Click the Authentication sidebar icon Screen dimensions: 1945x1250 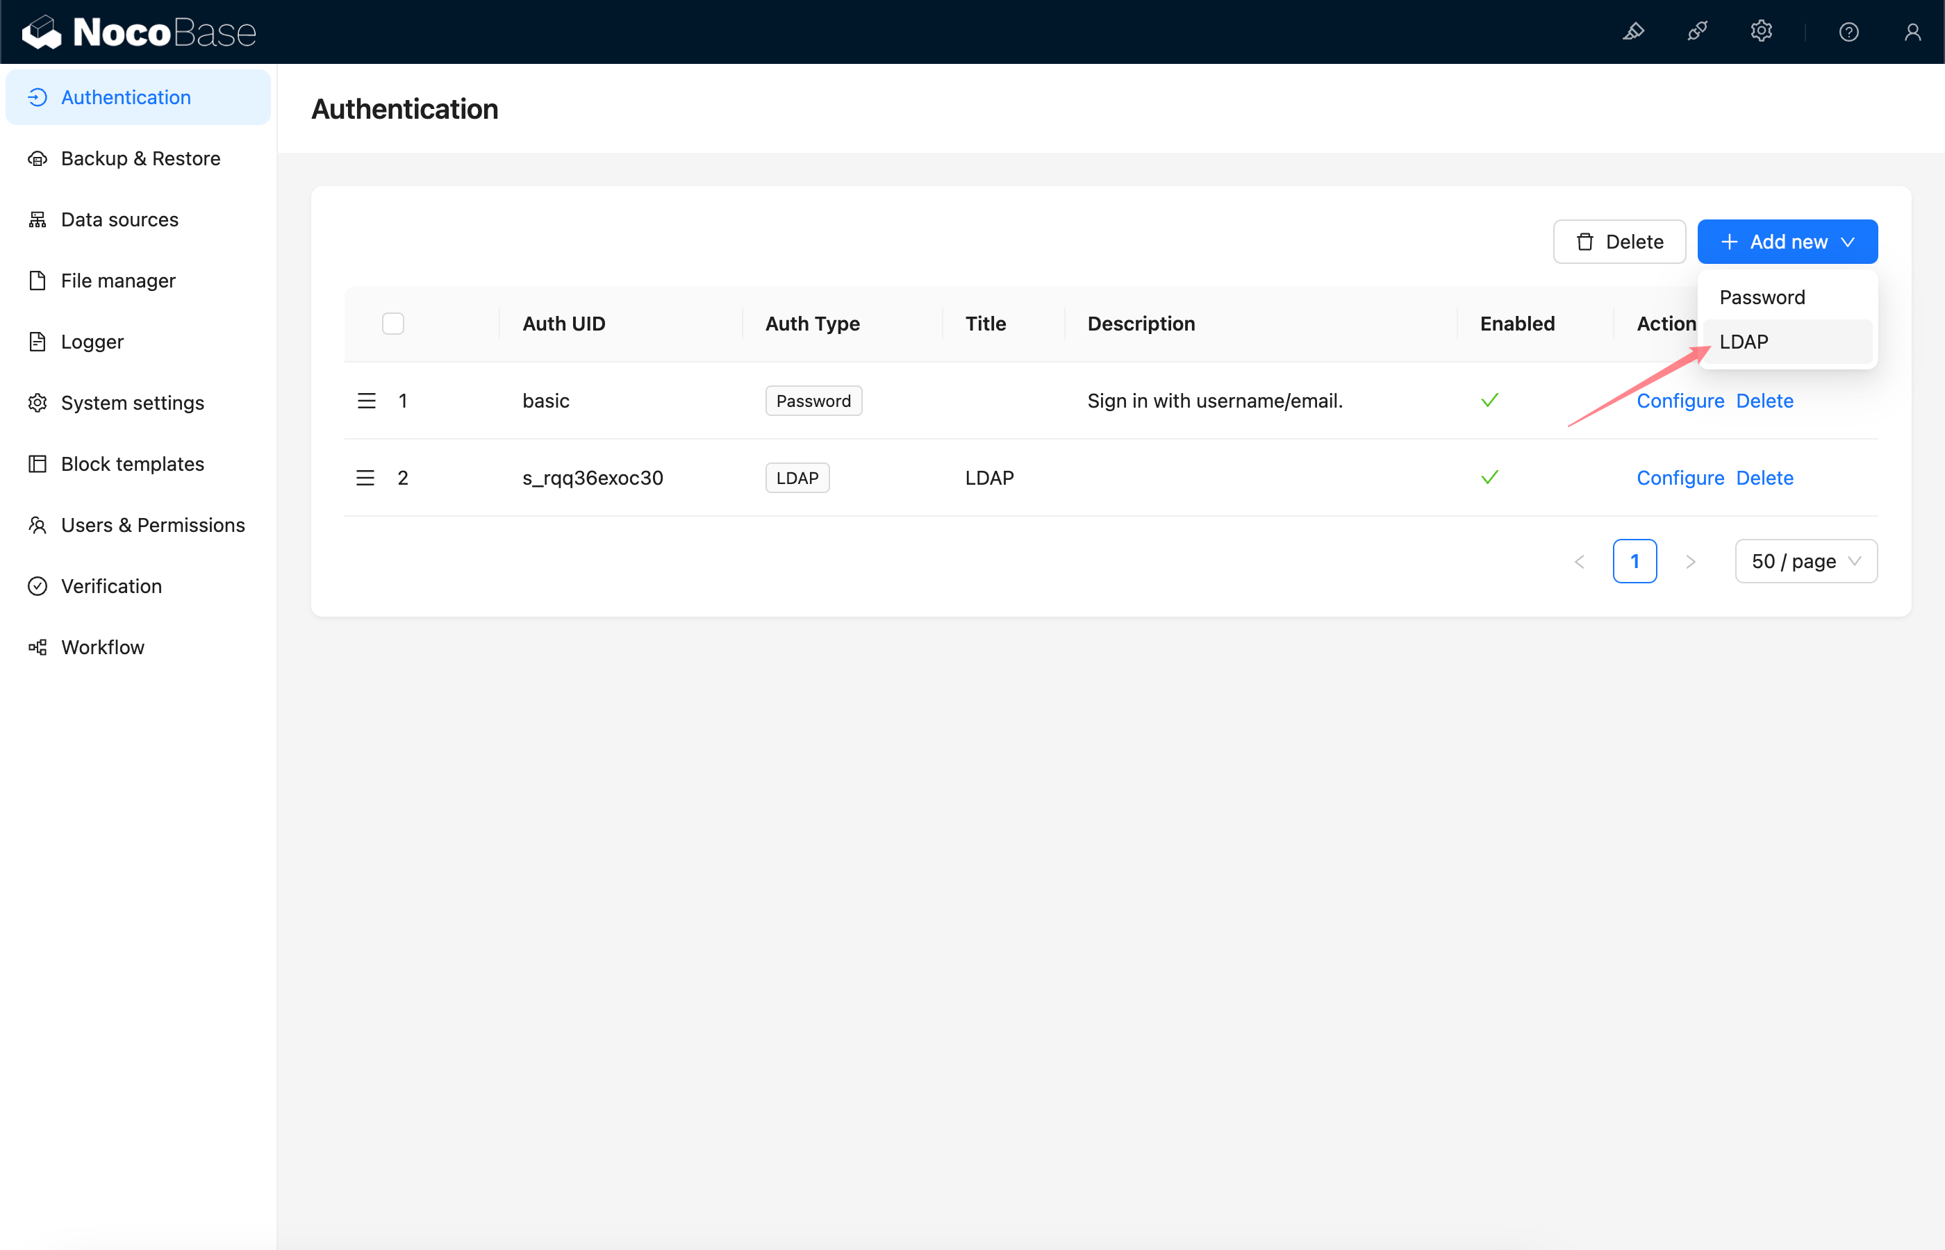pyautogui.click(x=38, y=97)
